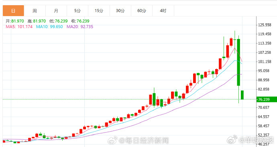
Task: Click the 64.557 price axis label
Action: [x=264, y=116]
